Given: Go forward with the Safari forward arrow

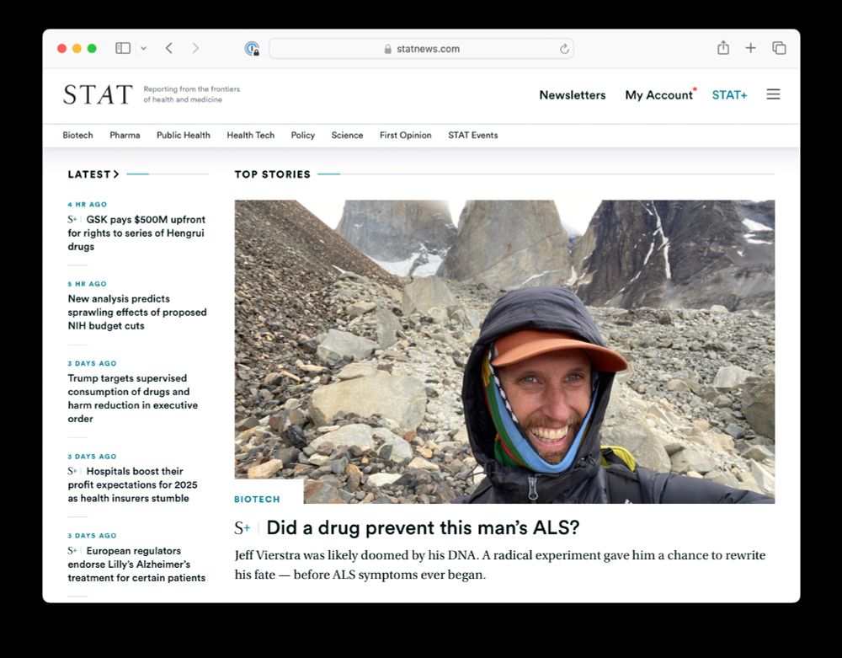Looking at the screenshot, I should pyautogui.click(x=195, y=48).
